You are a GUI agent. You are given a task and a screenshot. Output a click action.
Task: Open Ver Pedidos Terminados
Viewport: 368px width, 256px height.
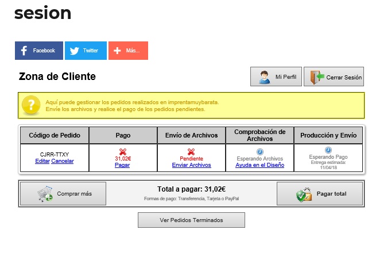191,220
